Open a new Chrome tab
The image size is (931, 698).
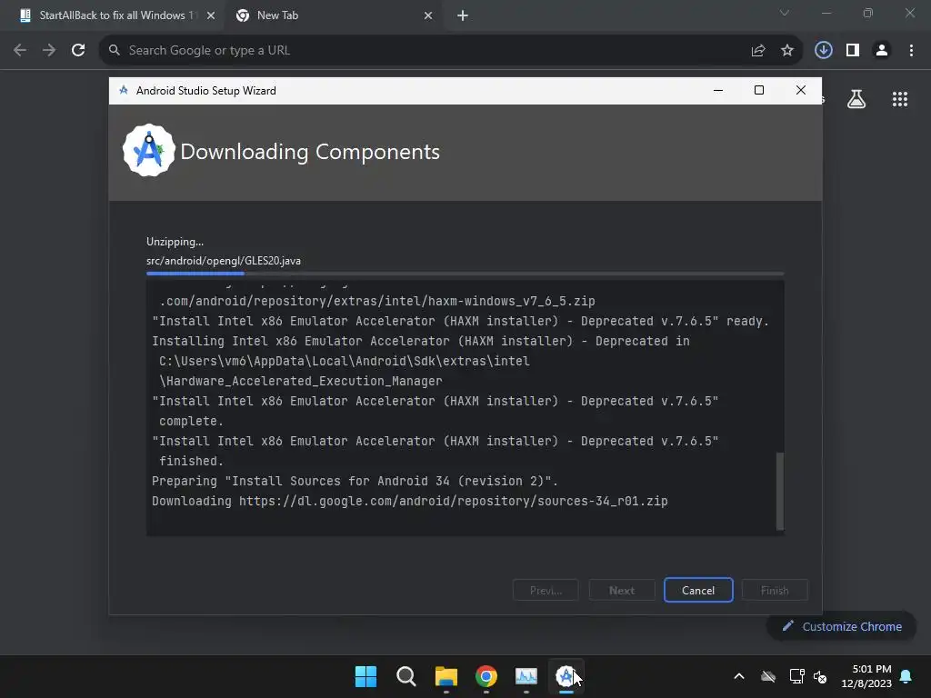(463, 15)
